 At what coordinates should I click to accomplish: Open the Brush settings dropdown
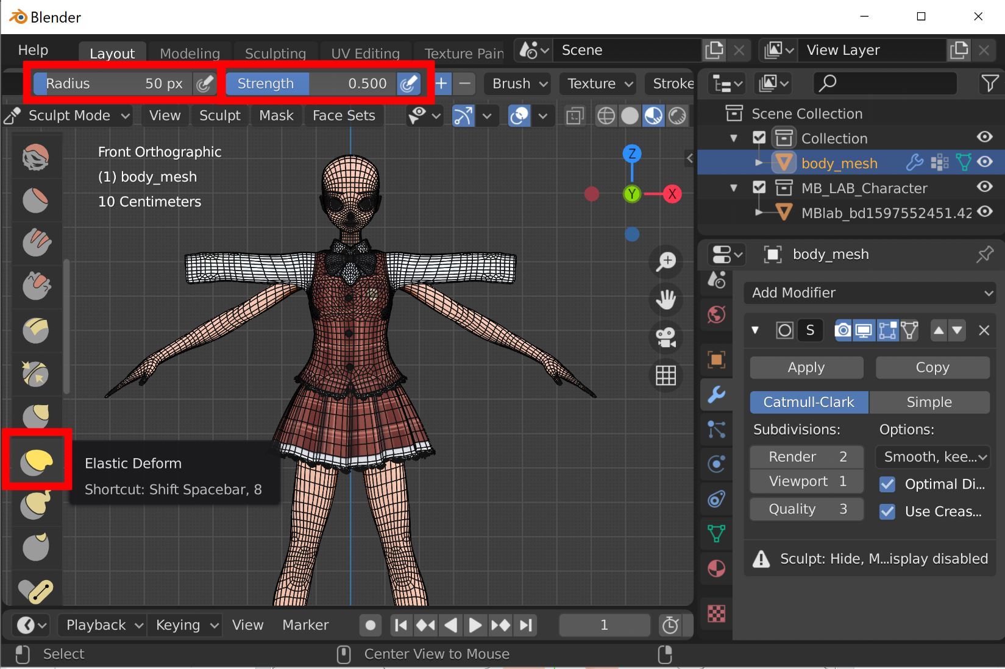(519, 83)
